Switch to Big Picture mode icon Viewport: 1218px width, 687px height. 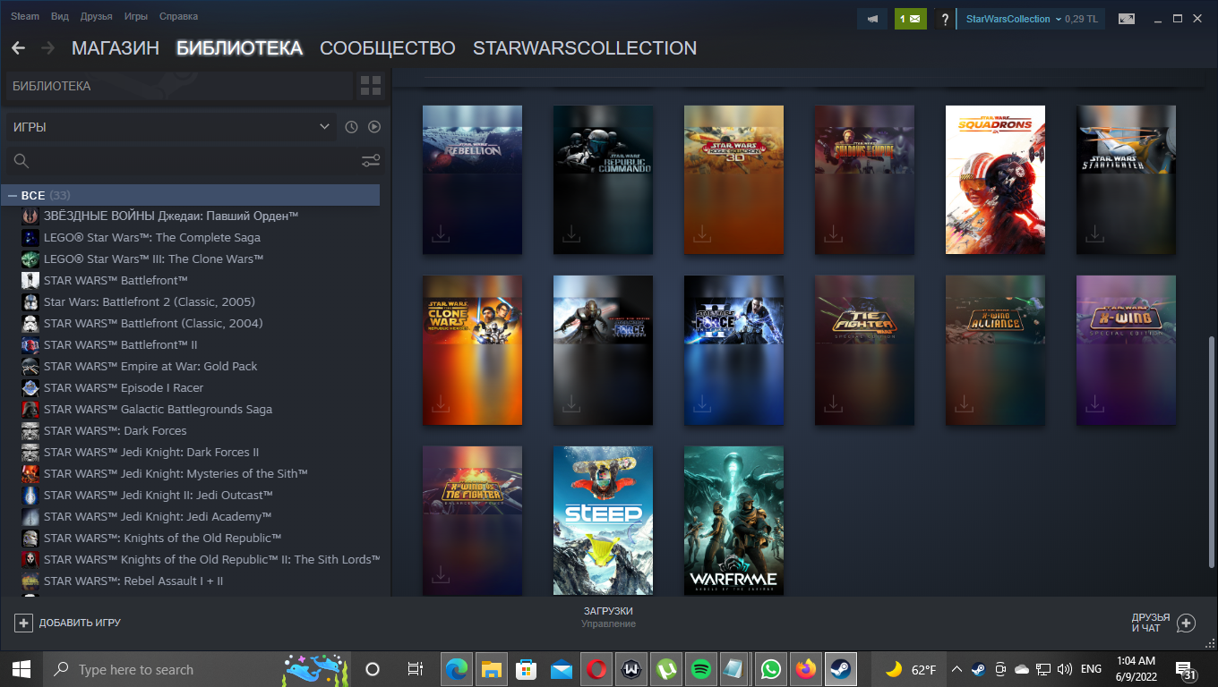pyautogui.click(x=1126, y=19)
